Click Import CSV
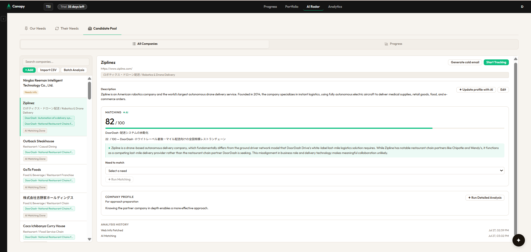This screenshot has width=531, height=252. click(48, 70)
